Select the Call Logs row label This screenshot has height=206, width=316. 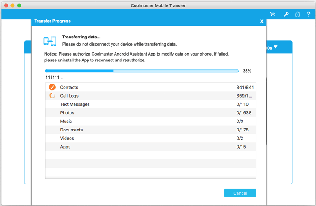[x=70, y=96]
